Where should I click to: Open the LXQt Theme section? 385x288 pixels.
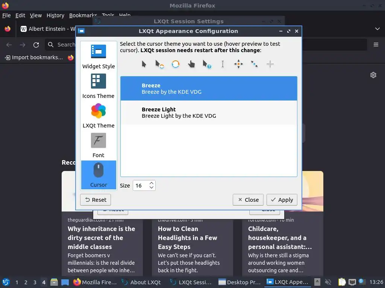tap(99, 116)
